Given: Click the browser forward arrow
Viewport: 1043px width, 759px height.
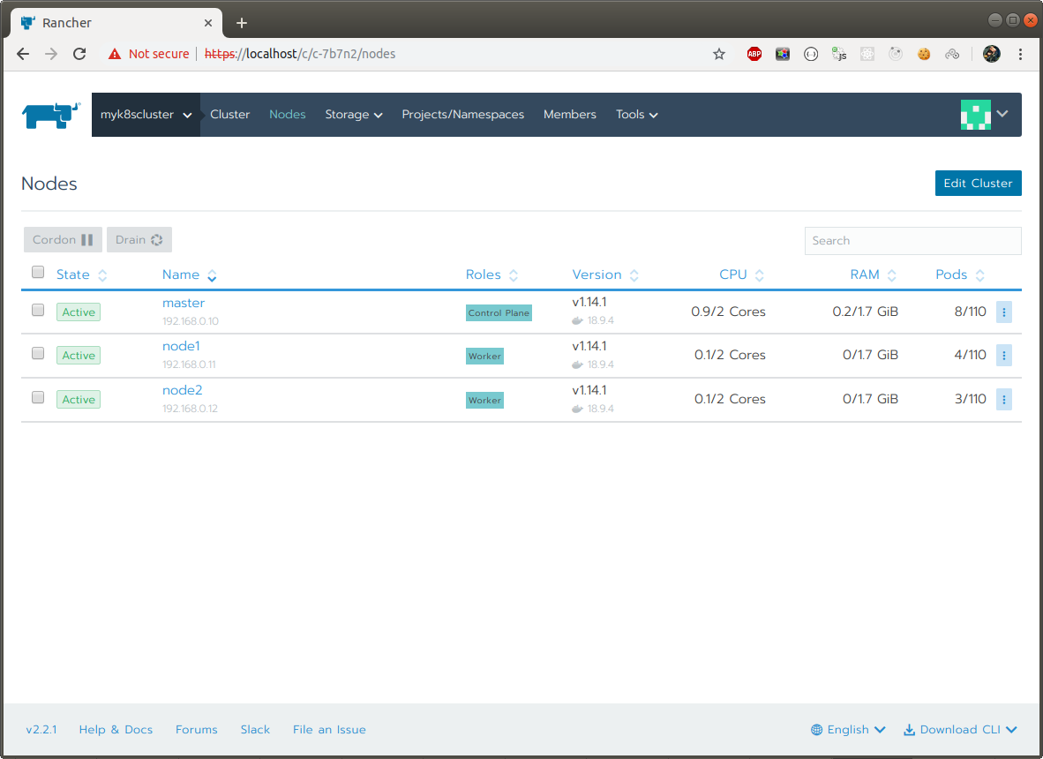Looking at the screenshot, I should coord(51,54).
